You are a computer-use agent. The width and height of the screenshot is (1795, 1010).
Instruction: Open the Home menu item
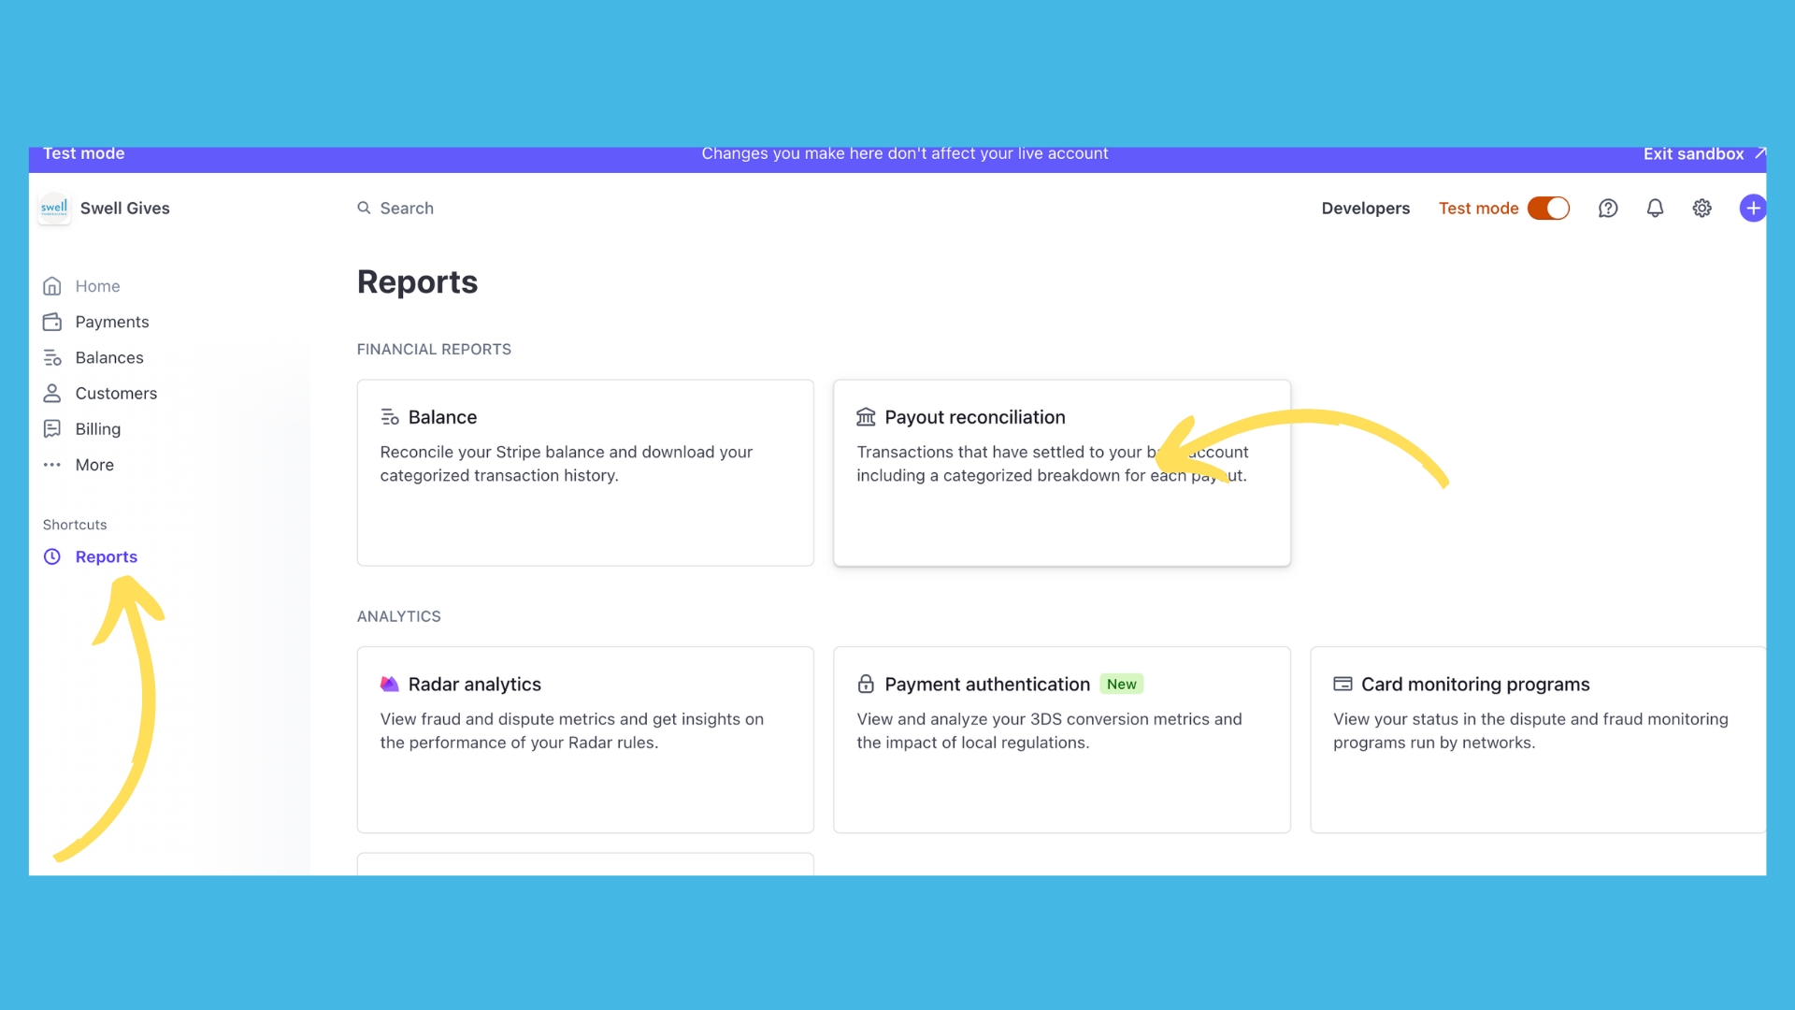pyautogui.click(x=97, y=286)
